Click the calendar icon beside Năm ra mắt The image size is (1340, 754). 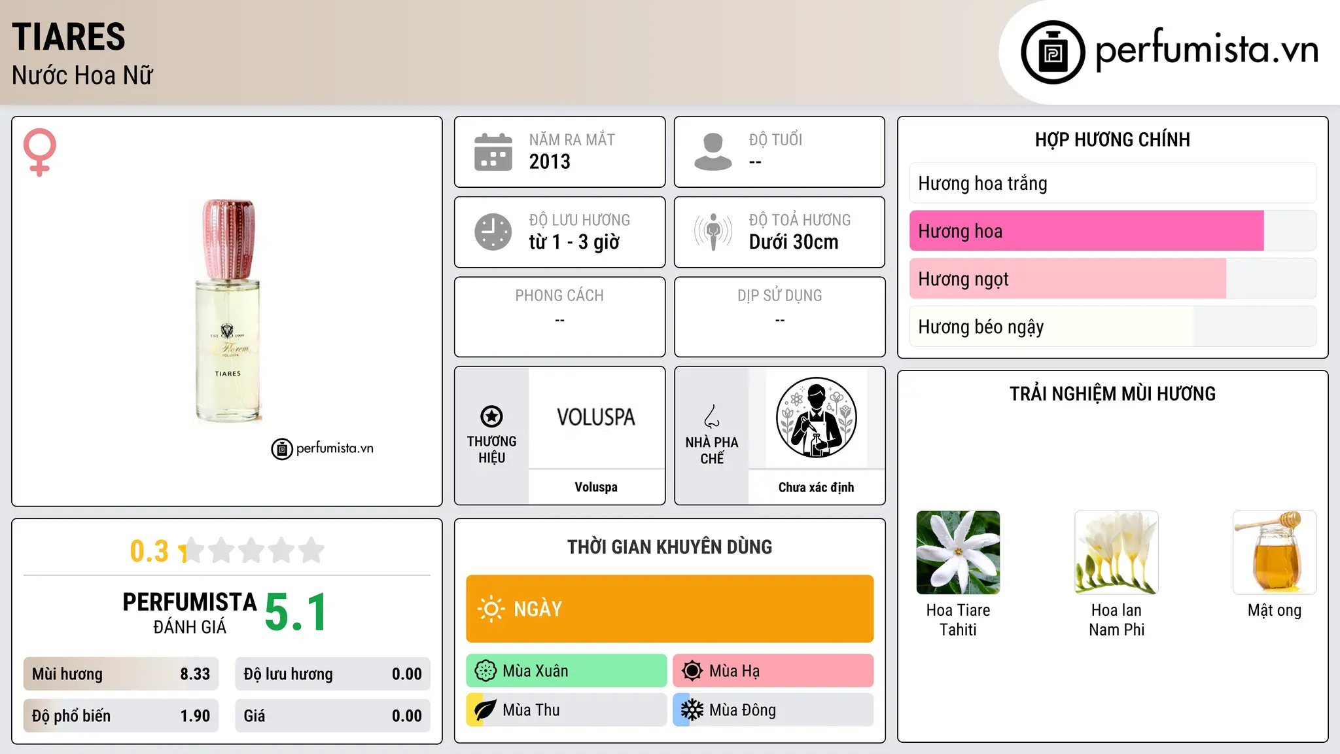493,152
